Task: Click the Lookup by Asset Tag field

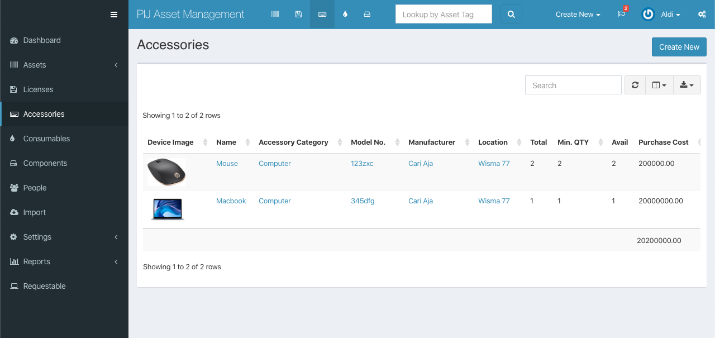Action: coord(444,15)
